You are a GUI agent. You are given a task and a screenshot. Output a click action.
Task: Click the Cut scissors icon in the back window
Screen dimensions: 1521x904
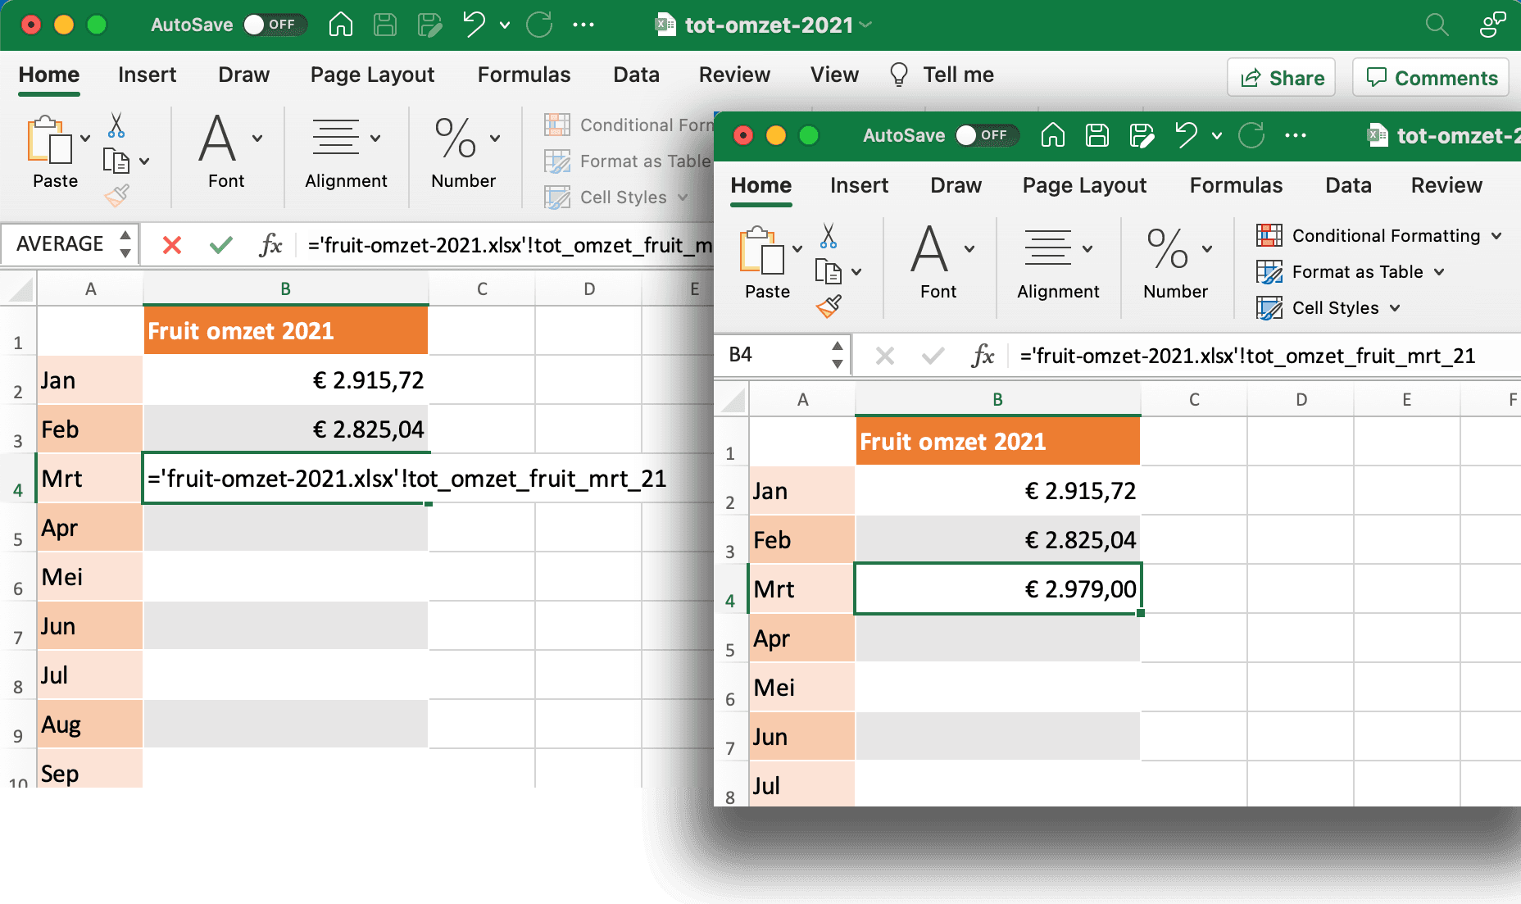pos(116,125)
